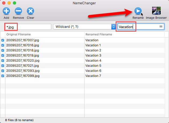The image size is (169, 123).
Task: Toggle checkbox for 20095207_167019.jpg
Action: tap(3, 55)
